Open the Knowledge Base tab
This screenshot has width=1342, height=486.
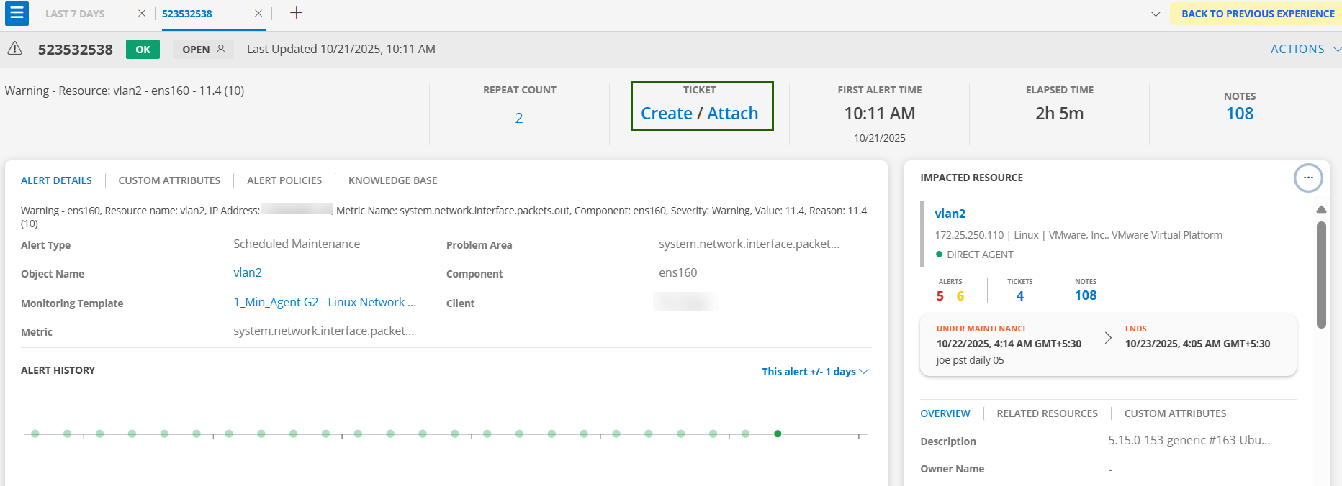[392, 180]
